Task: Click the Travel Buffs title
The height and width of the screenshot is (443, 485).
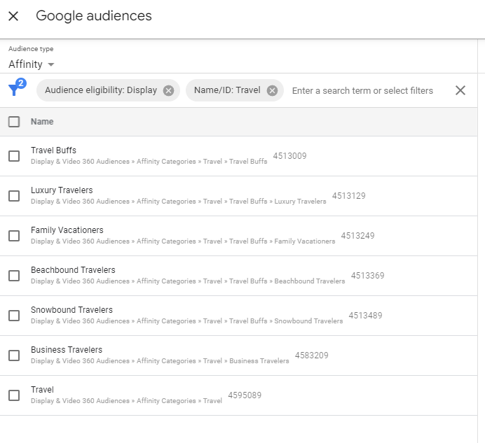Action: (53, 150)
